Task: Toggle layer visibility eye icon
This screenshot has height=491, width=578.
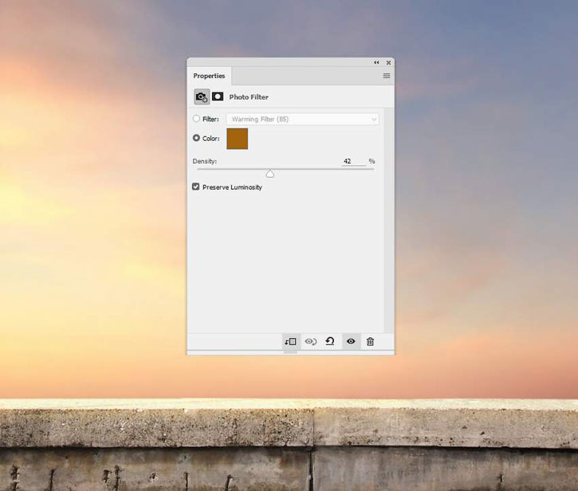Action: [x=351, y=341]
